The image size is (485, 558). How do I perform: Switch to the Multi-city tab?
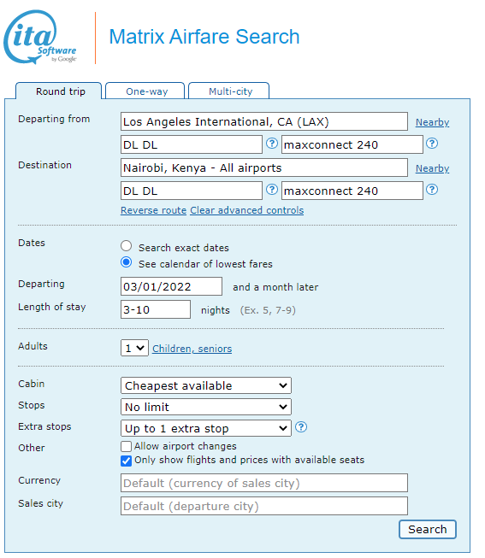click(229, 91)
